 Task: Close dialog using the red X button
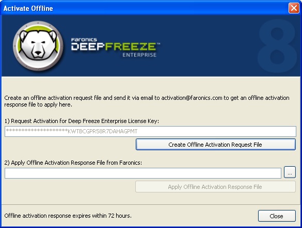294,8
